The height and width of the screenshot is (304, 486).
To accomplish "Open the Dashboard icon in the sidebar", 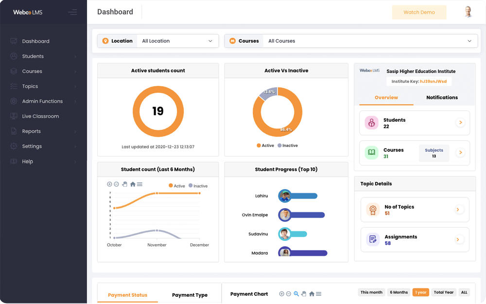I will 14,41.
